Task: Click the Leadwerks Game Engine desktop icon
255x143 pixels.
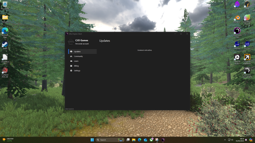Action: (248, 71)
